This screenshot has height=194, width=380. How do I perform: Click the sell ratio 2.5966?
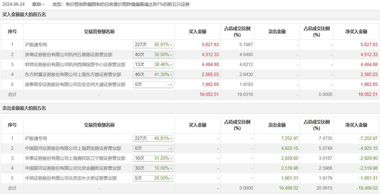coord(326,168)
